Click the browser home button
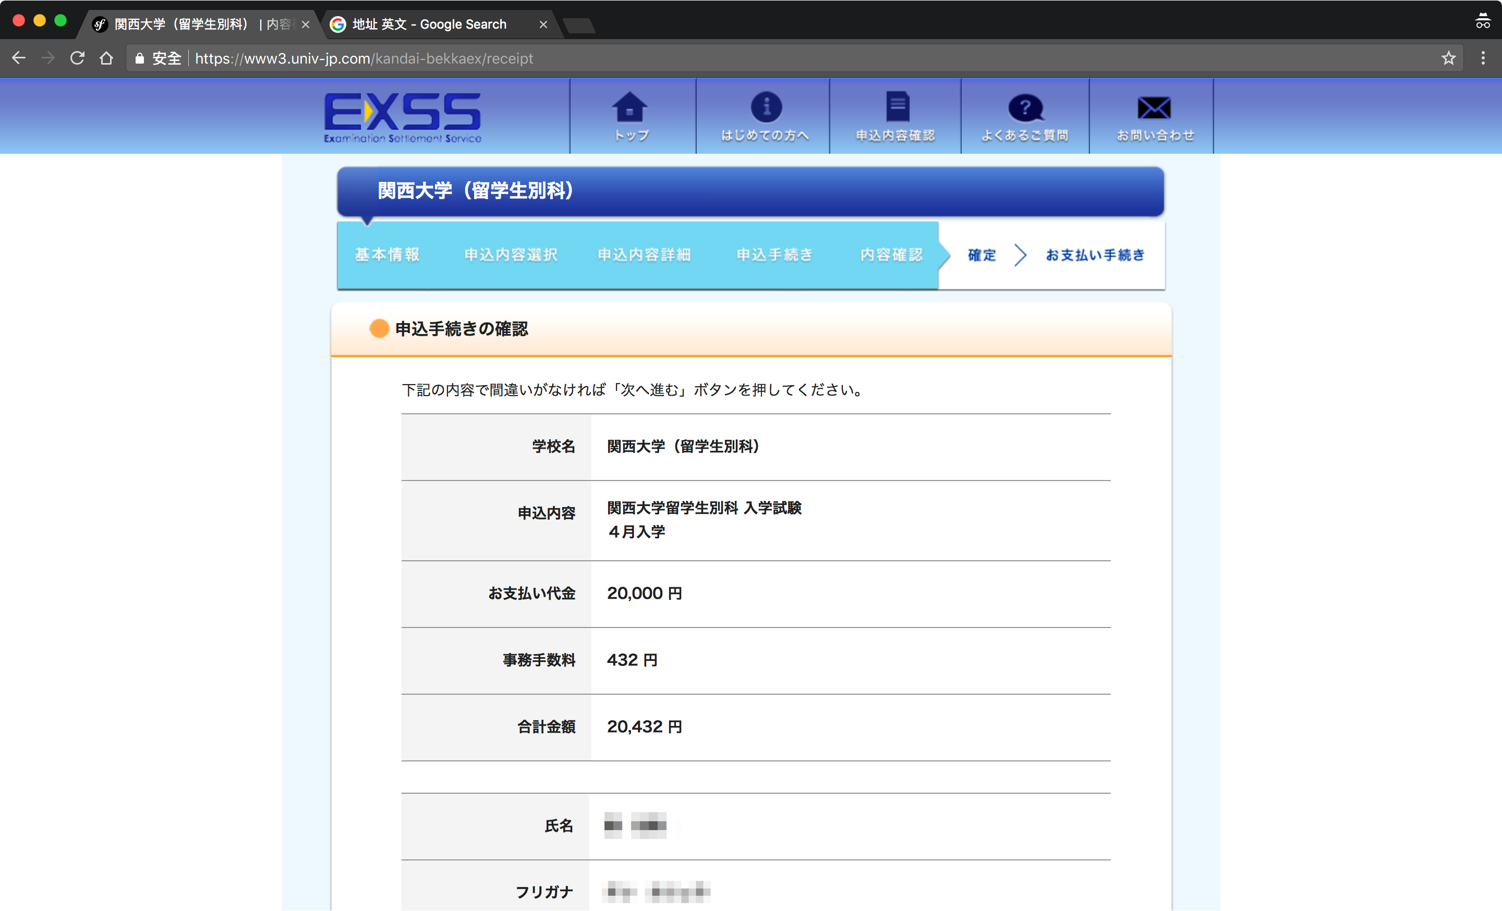 (107, 58)
